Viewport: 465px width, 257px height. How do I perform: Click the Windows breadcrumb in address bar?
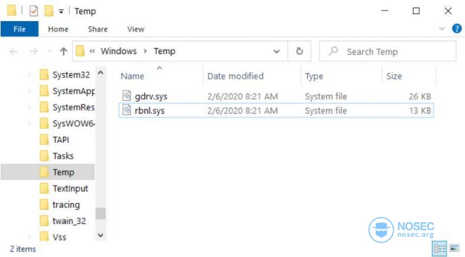[x=119, y=51]
